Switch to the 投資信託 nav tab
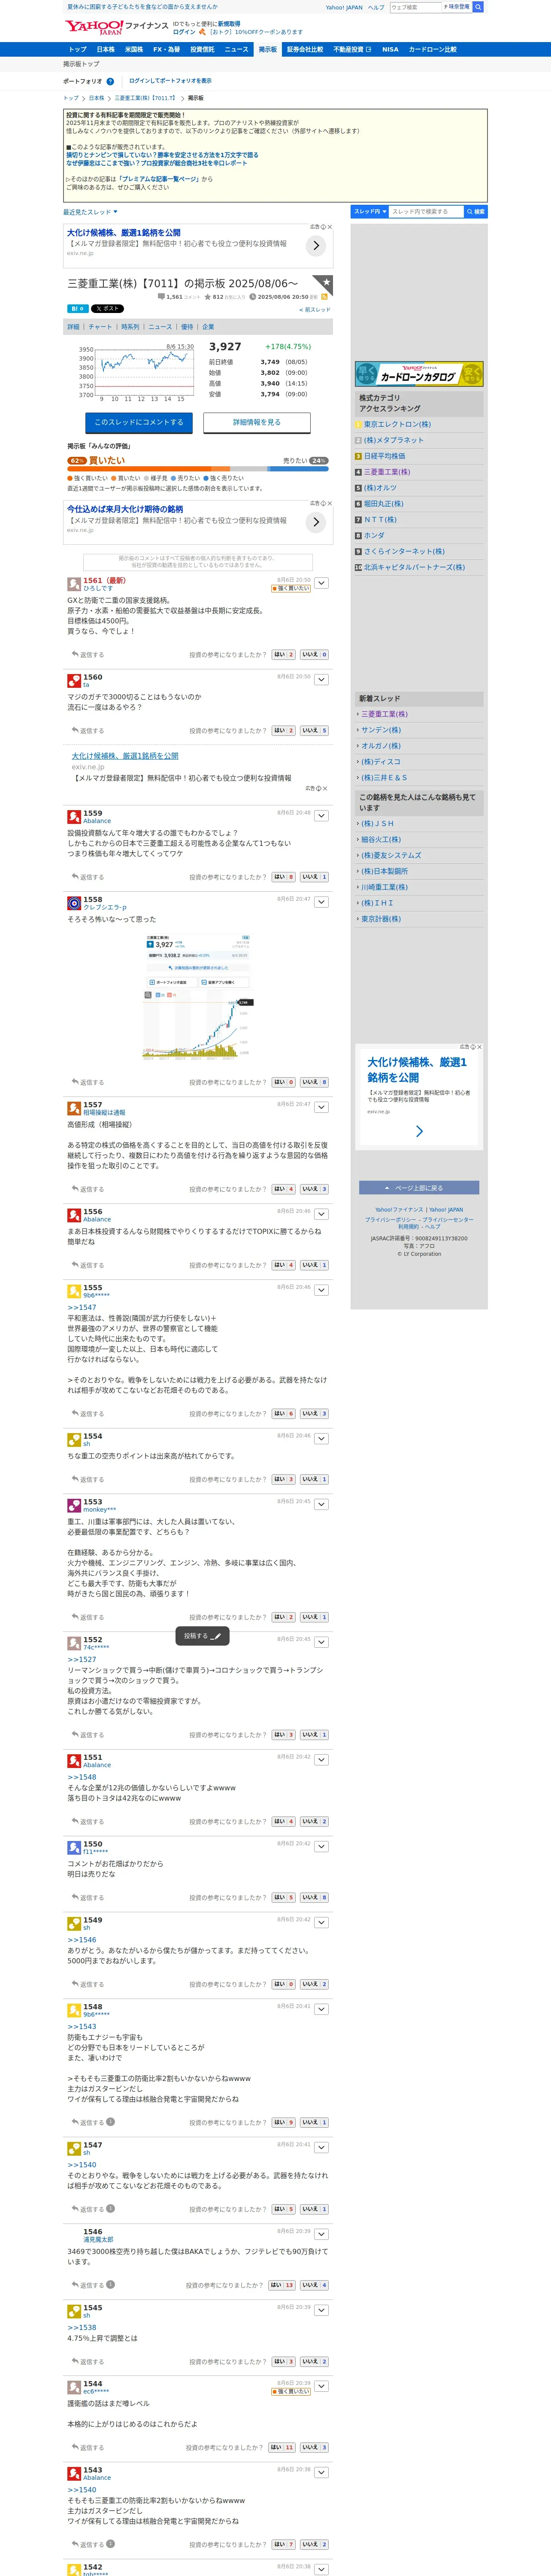This screenshot has width=551, height=2576. [x=202, y=49]
